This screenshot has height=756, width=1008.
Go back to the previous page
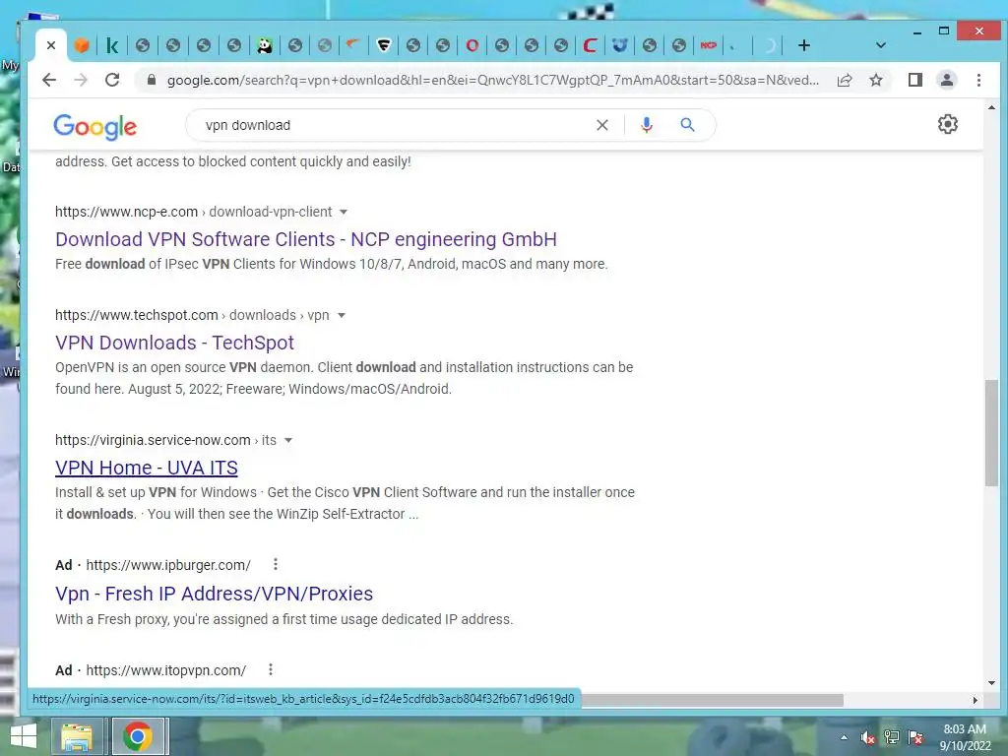click(49, 80)
